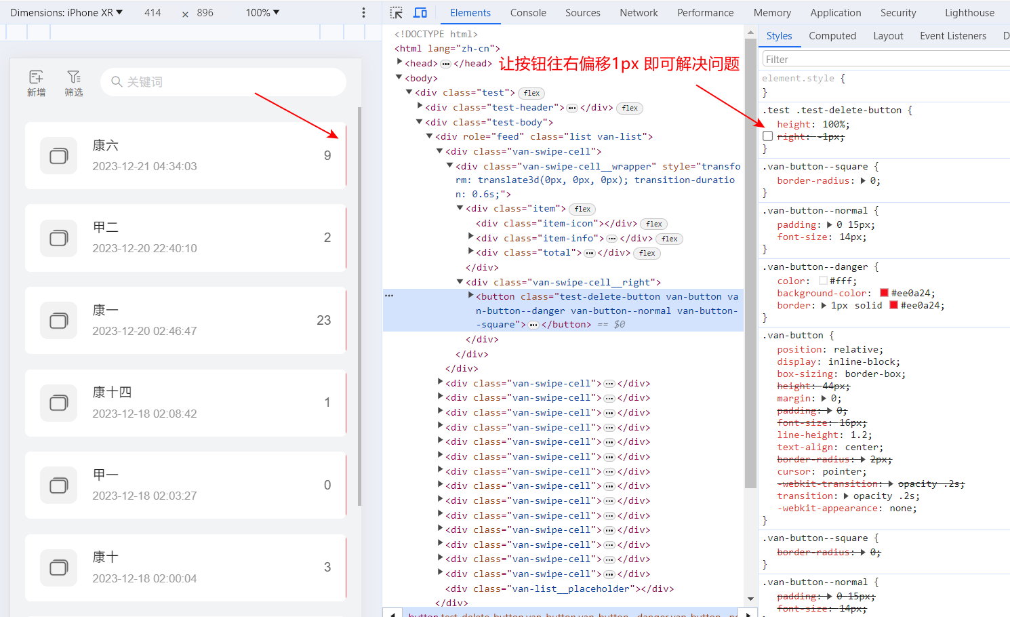The width and height of the screenshot is (1010, 617).
Task: Click the white #fff color swatch
Action: 823,281
